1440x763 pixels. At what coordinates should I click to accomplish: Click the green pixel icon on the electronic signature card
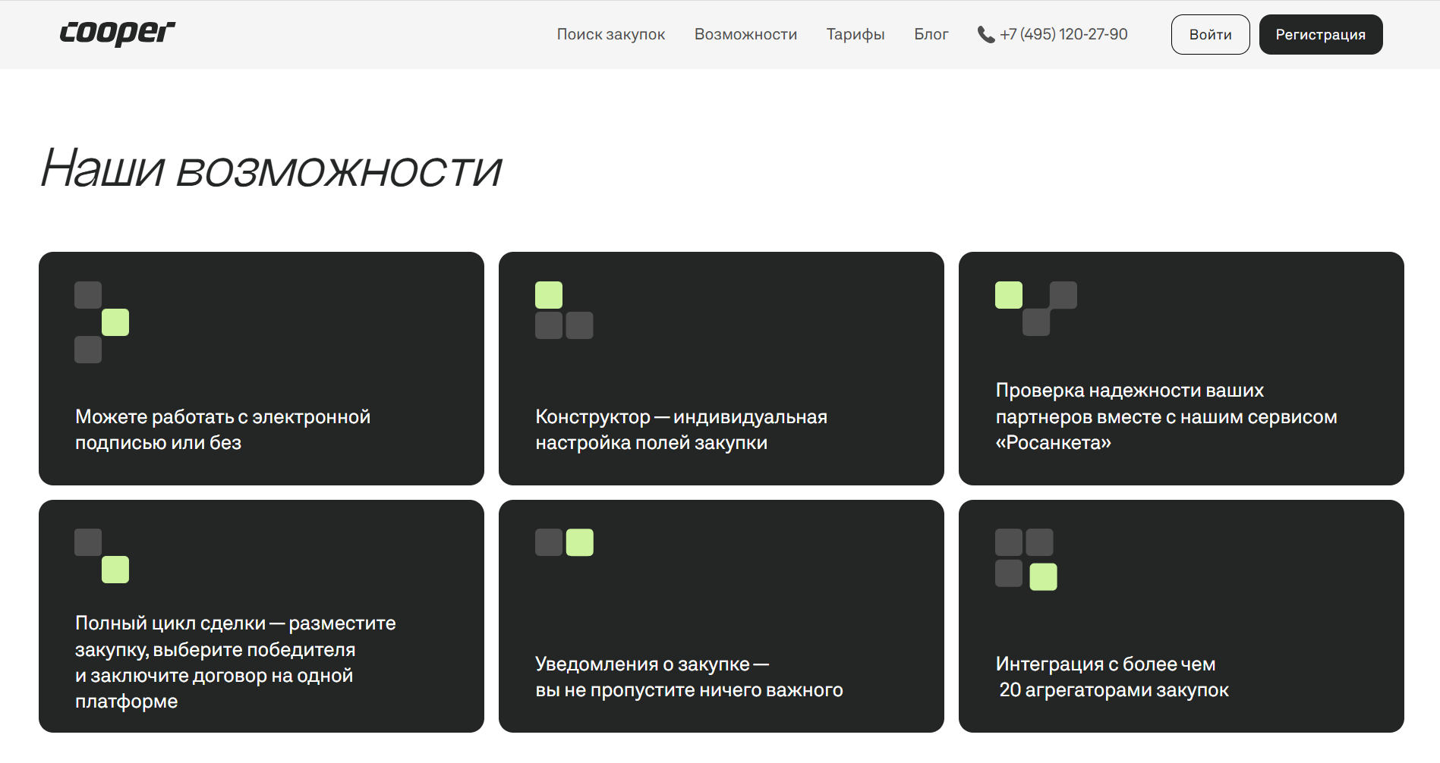[115, 322]
